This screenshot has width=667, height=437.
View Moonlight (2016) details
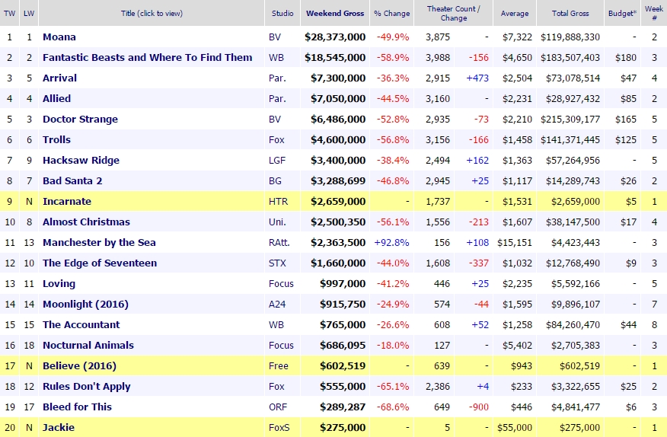click(x=85, y=305)
